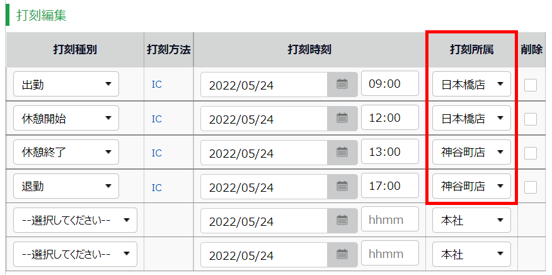Image resolution: width=552 pixels, height=275 pixels.
Task: Open calendar picker for 退勤 row date
Action: (342, 187)
